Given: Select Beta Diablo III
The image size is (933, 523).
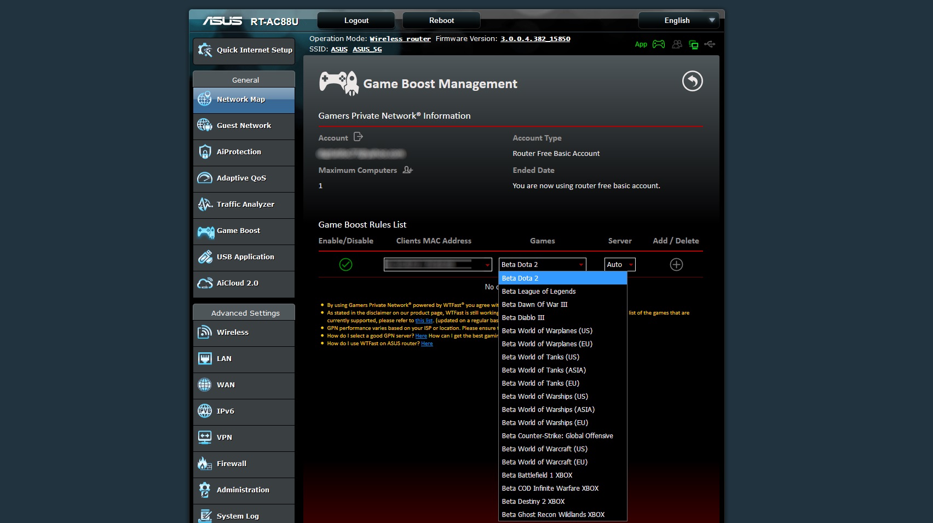Looking at the screenshot, I should click(x=563, y=318).
